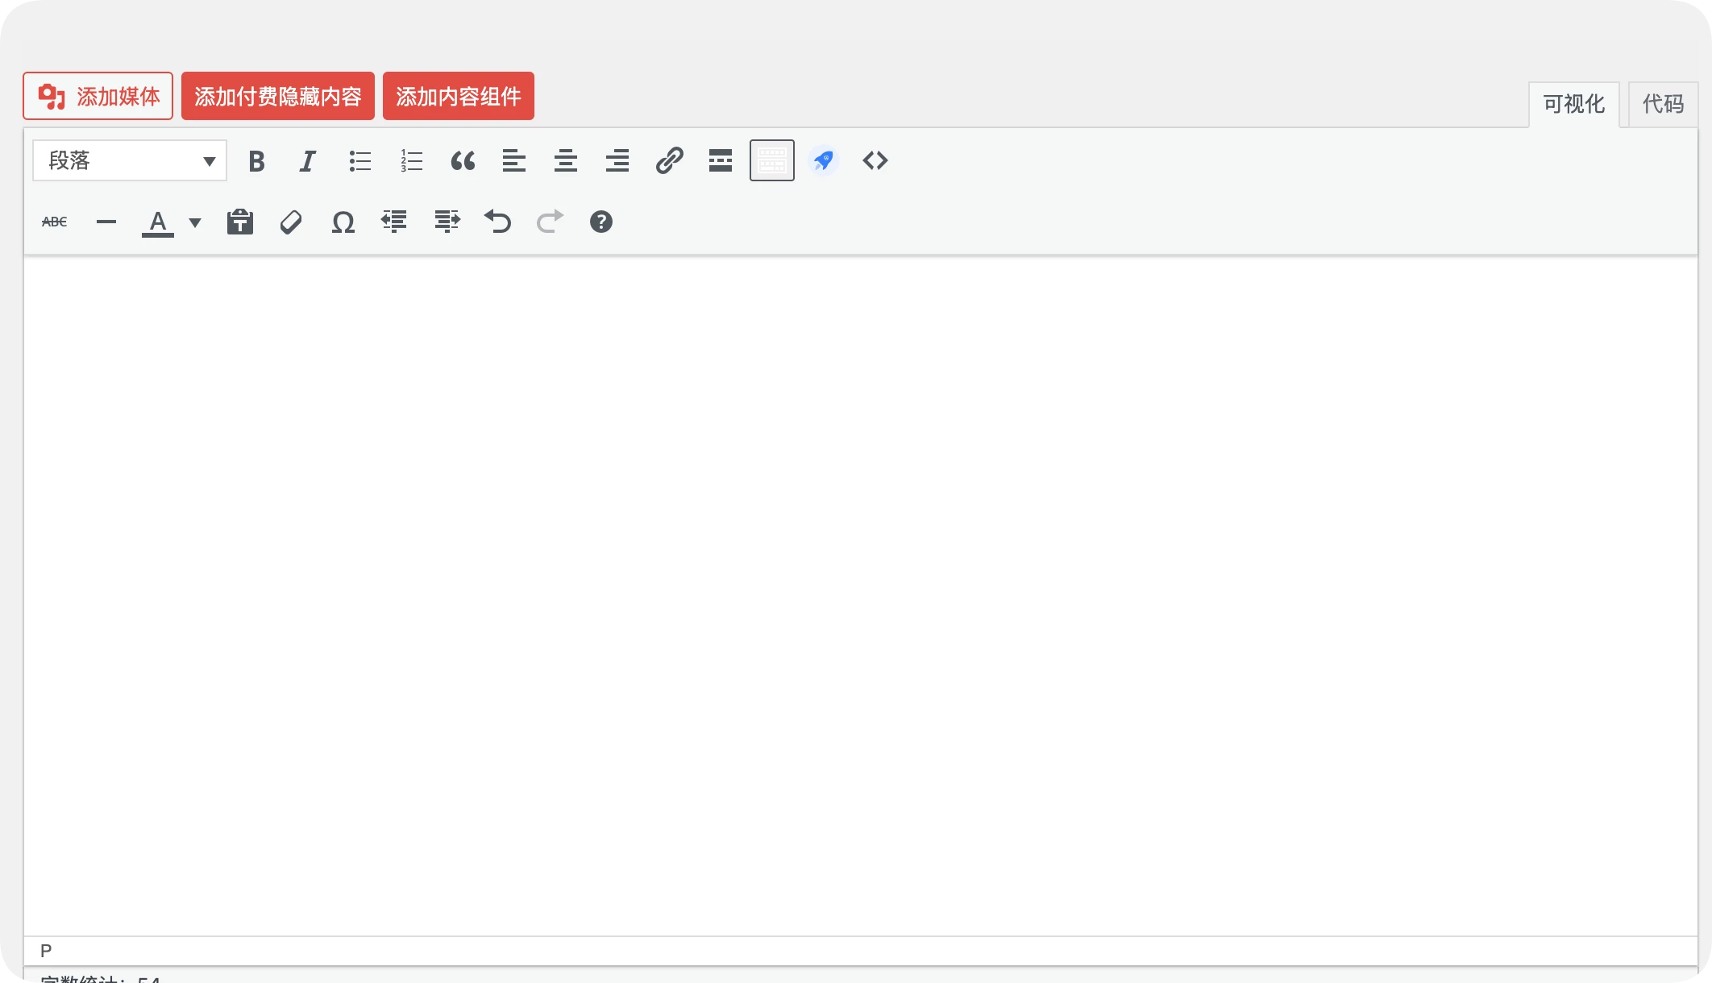
Task: Switch to the 可视化 tab
Action: pyautogui.click(x=1573, y=104)
